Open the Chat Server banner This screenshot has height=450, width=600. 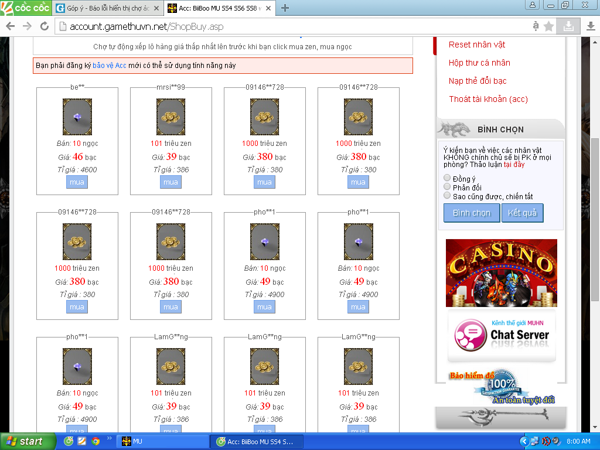[502, 335]
